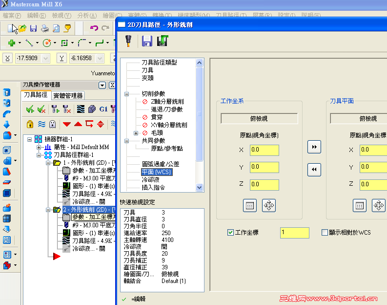The height and width of the screenshot is (305, 387).
Task: Save file with main toolbar floppy icon
Action: click(x=33, y=29)
